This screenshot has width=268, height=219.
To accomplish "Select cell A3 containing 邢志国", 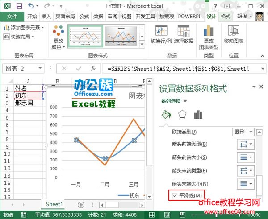I will click(x=28, y=103).
